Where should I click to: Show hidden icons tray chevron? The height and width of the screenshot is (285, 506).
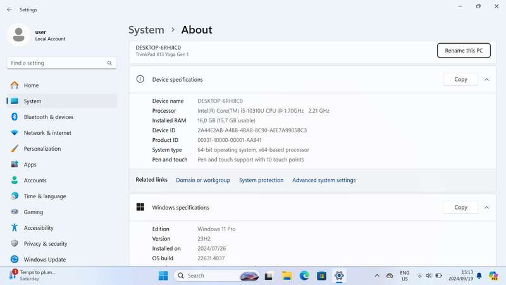(x=377, y=275)
